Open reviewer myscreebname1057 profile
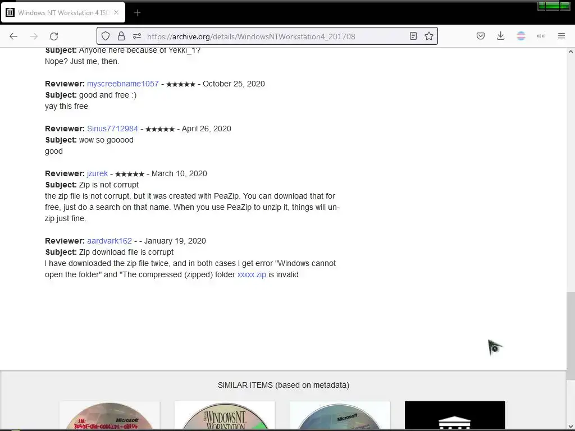 click(x=123, y=84)
